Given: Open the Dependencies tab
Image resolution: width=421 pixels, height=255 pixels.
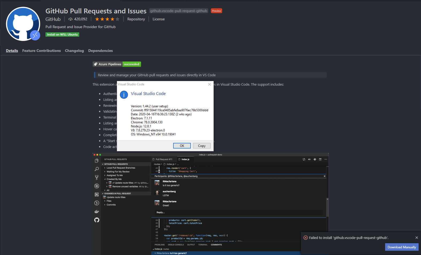Looking at the screenshot, I should (x=100, y=51).
